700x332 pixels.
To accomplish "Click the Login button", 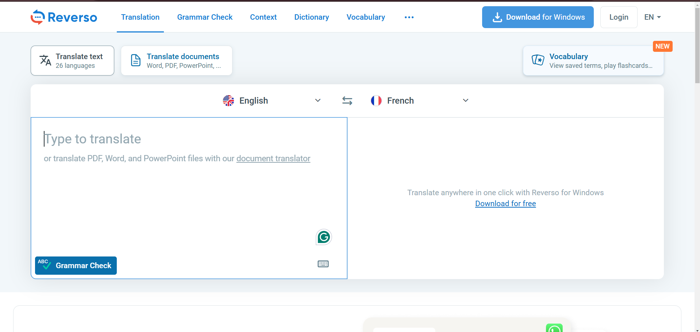I will (618, 17).
